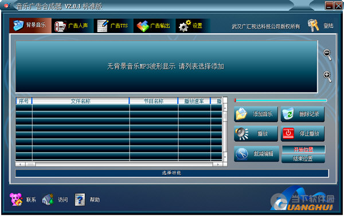Open 裁减编辑 trim edit button
The width and height of the screenshot is (344, 217).
click(x=256, y=153)
